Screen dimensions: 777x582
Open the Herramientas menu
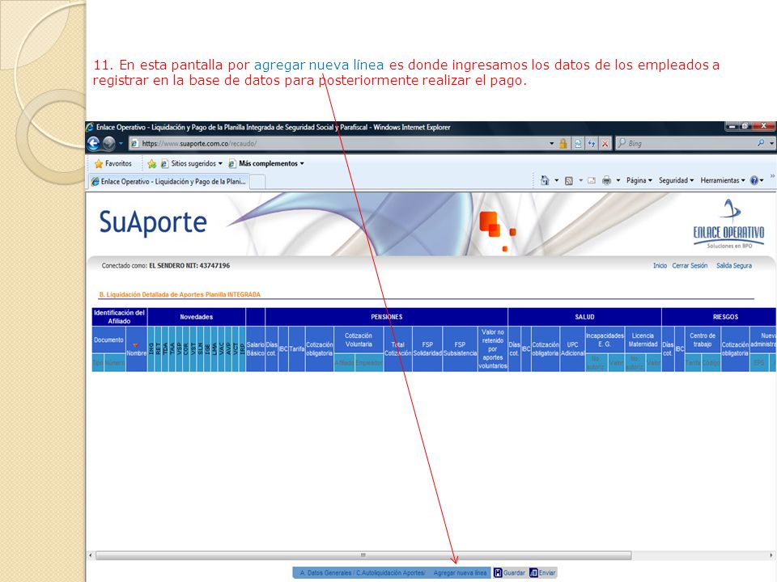coord(723,180)
